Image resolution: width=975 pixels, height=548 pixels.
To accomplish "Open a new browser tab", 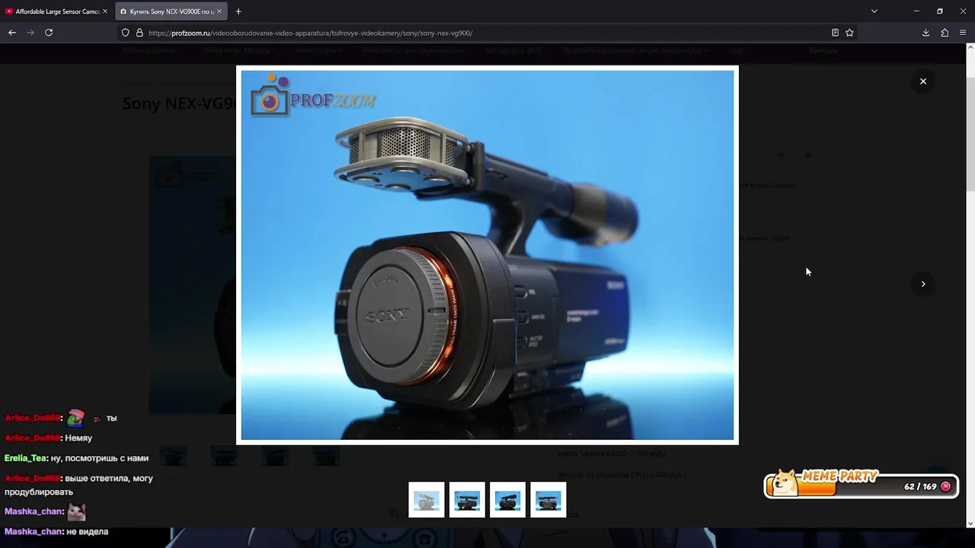I will (238, 11).
